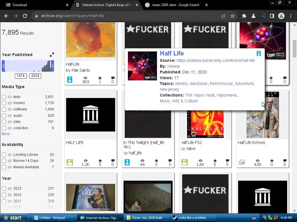Image resolution: width=297 pixels, height=222 pixels.
Task: Click site info lock icon
Action: point(37,16)
